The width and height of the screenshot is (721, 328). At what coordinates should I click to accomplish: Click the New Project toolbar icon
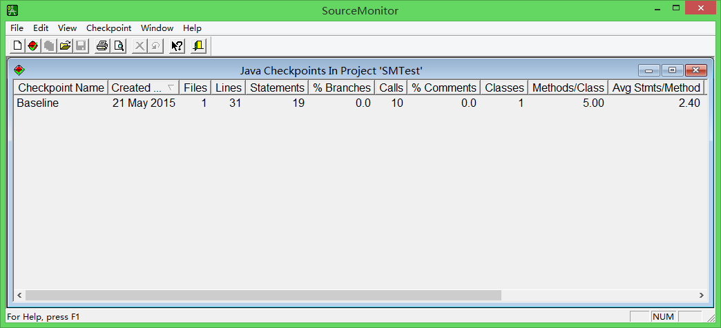[x=17, y=46]
